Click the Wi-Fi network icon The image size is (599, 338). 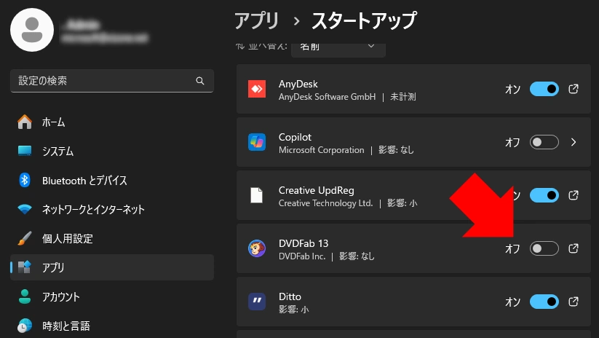[x=25, y=209]
